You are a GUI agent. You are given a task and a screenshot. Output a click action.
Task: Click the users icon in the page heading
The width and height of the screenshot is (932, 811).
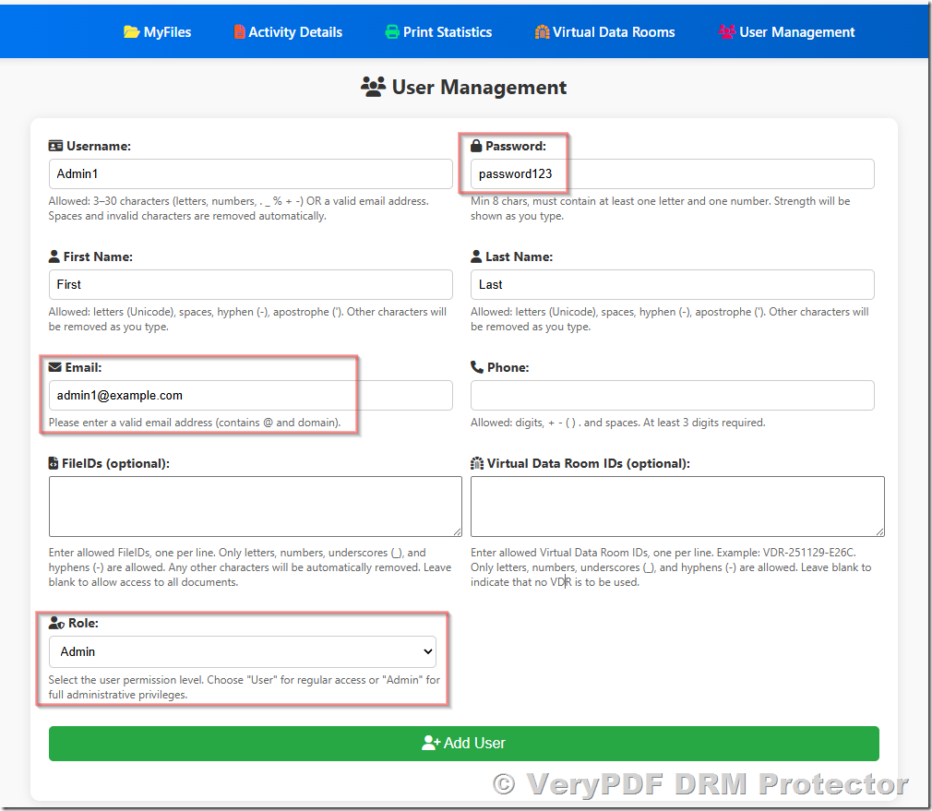point(373,88)
